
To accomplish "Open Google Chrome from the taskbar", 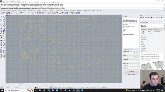I will 44,90.
